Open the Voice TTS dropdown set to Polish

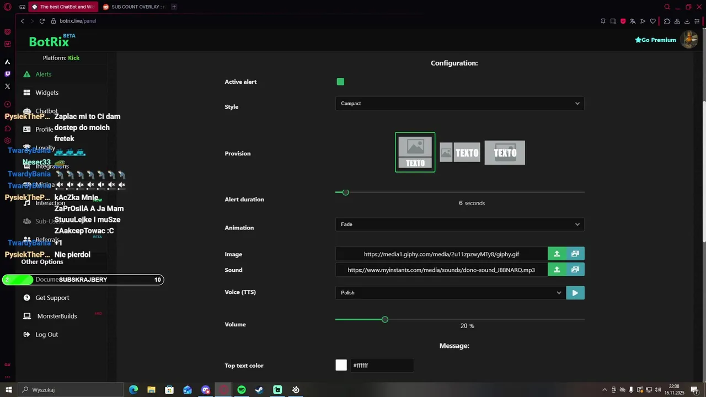coord(450,293)
